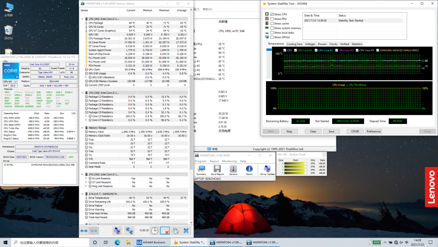
Task: Click the About info icon in HWiNFO64
Action: 249,169
